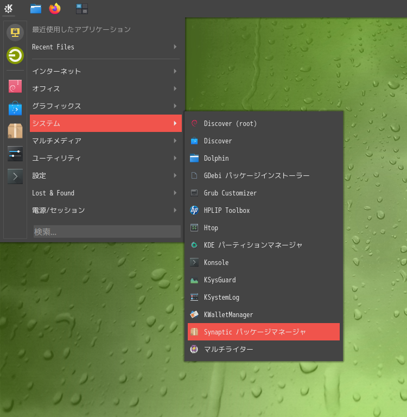
Task: Launch KSystemLog entry
Action: [264, 297]
